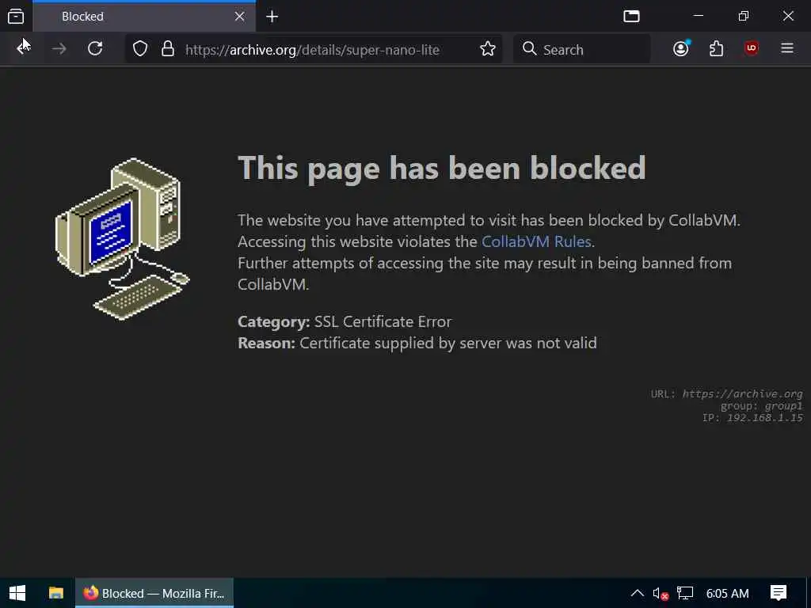The height and width of the screenshot is (608, 811).
Task: Open a new tab
Action: (x=272, y=17)
